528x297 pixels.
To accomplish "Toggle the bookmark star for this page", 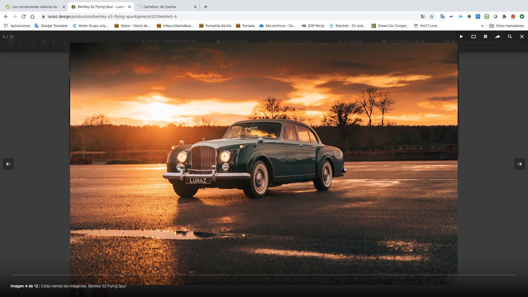I will click(x=431, y=16).
